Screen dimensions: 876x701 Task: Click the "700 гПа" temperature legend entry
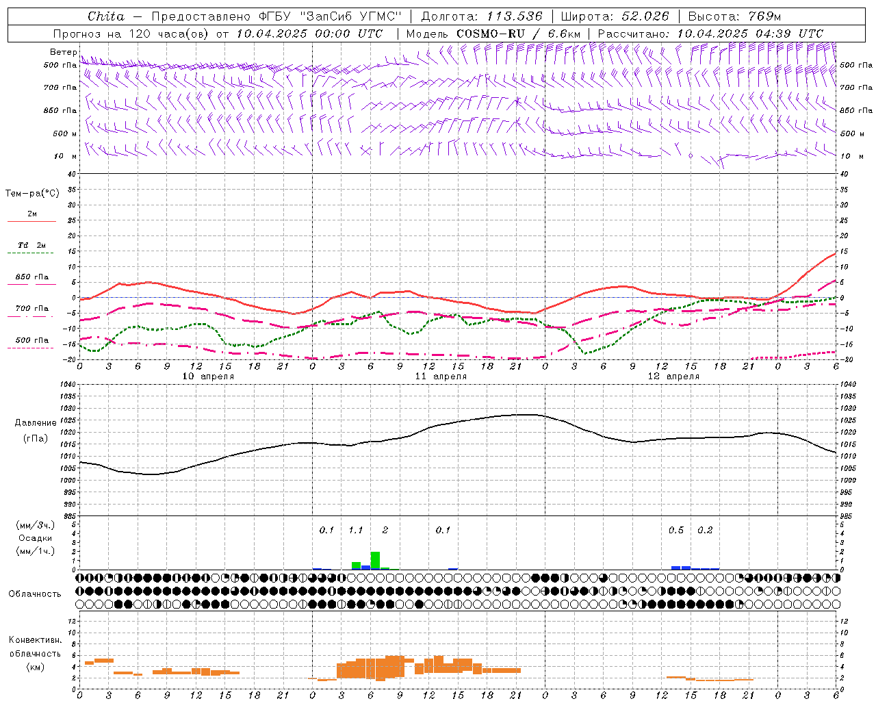(31, 309)
